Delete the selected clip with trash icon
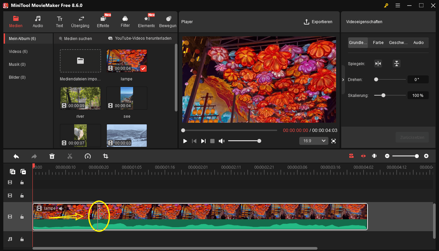 [x=52, y=156]
